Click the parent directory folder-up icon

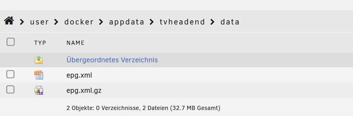coord(39,60)
